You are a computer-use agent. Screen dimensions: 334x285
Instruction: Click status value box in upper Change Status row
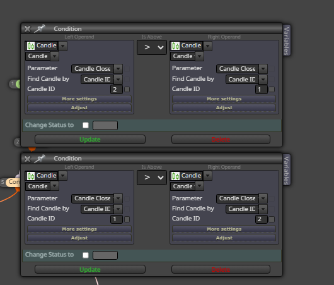tap(105, 125)
